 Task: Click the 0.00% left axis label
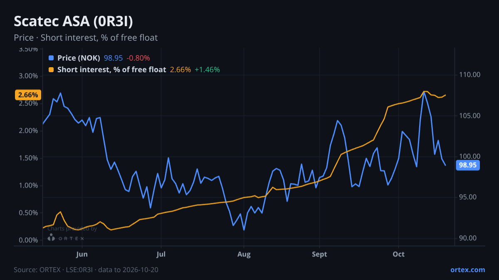[28, 240]
